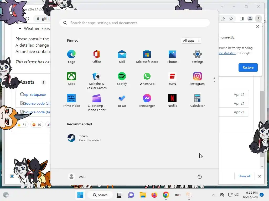Viewport: 269px width, 201px height.
Task: Open the WhatsApp pinned app
Action: click(x=147, y=79)
